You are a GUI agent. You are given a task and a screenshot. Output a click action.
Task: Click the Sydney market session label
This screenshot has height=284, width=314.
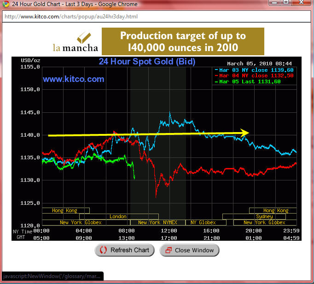(x=264, y=216)
